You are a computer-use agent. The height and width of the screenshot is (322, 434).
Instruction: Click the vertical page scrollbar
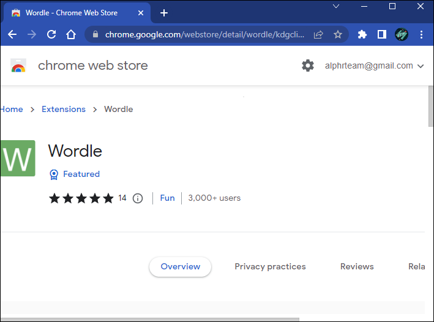[431, 106]
